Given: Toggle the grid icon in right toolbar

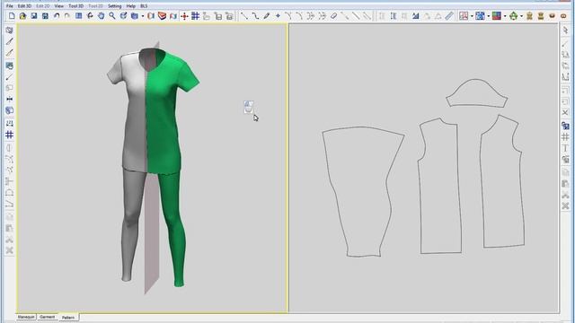Looking at the screenshot, I should (x=565, y=136).
